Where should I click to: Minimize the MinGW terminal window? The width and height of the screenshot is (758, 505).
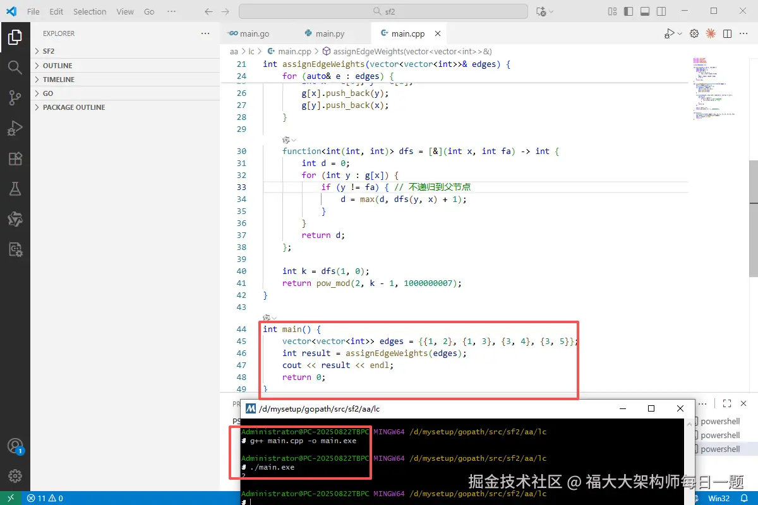[623, 408]
